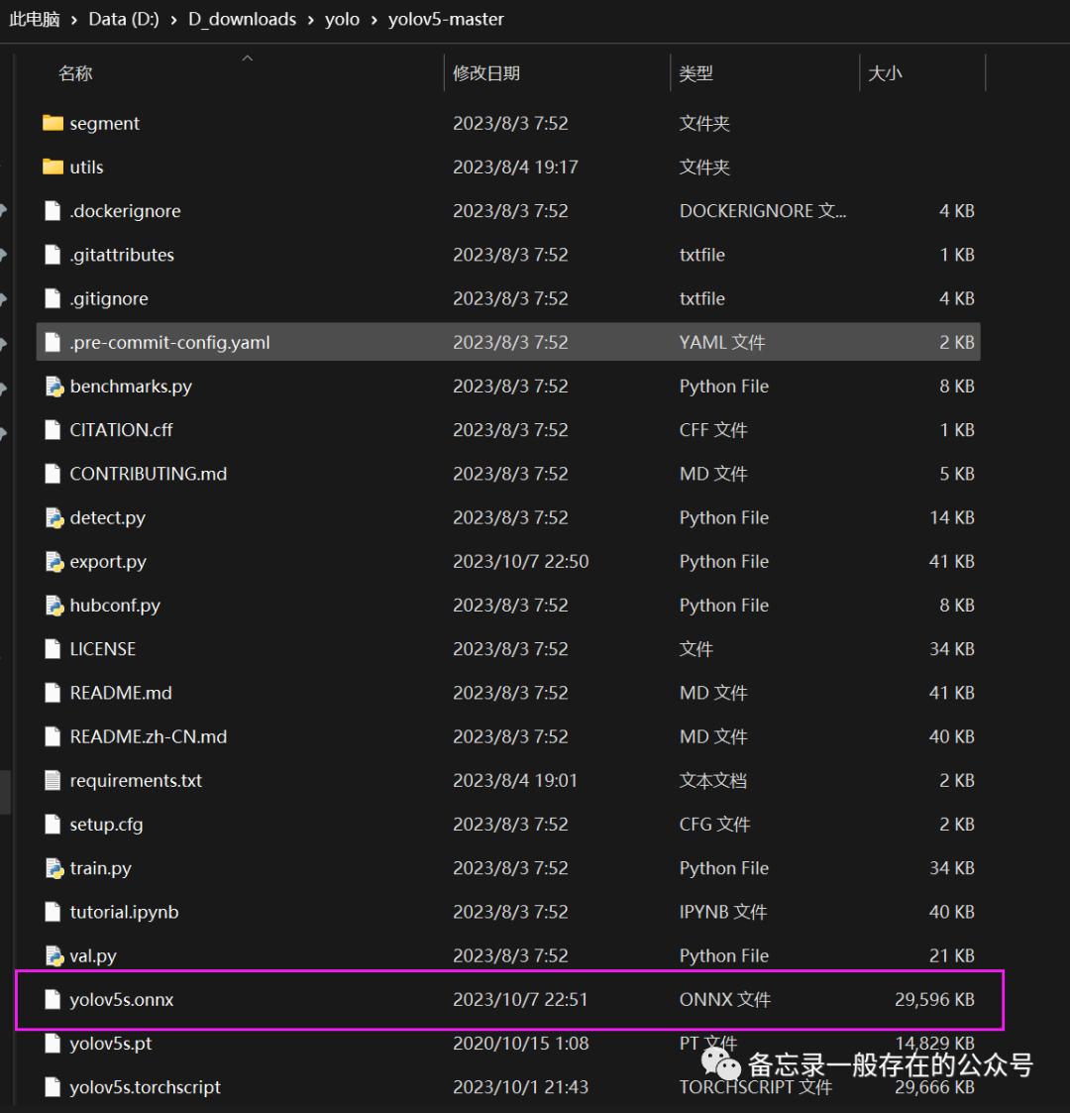Select the yolov5s.onnx file icon
This screenshot has width=1070, height=1113.
point(53,999)
